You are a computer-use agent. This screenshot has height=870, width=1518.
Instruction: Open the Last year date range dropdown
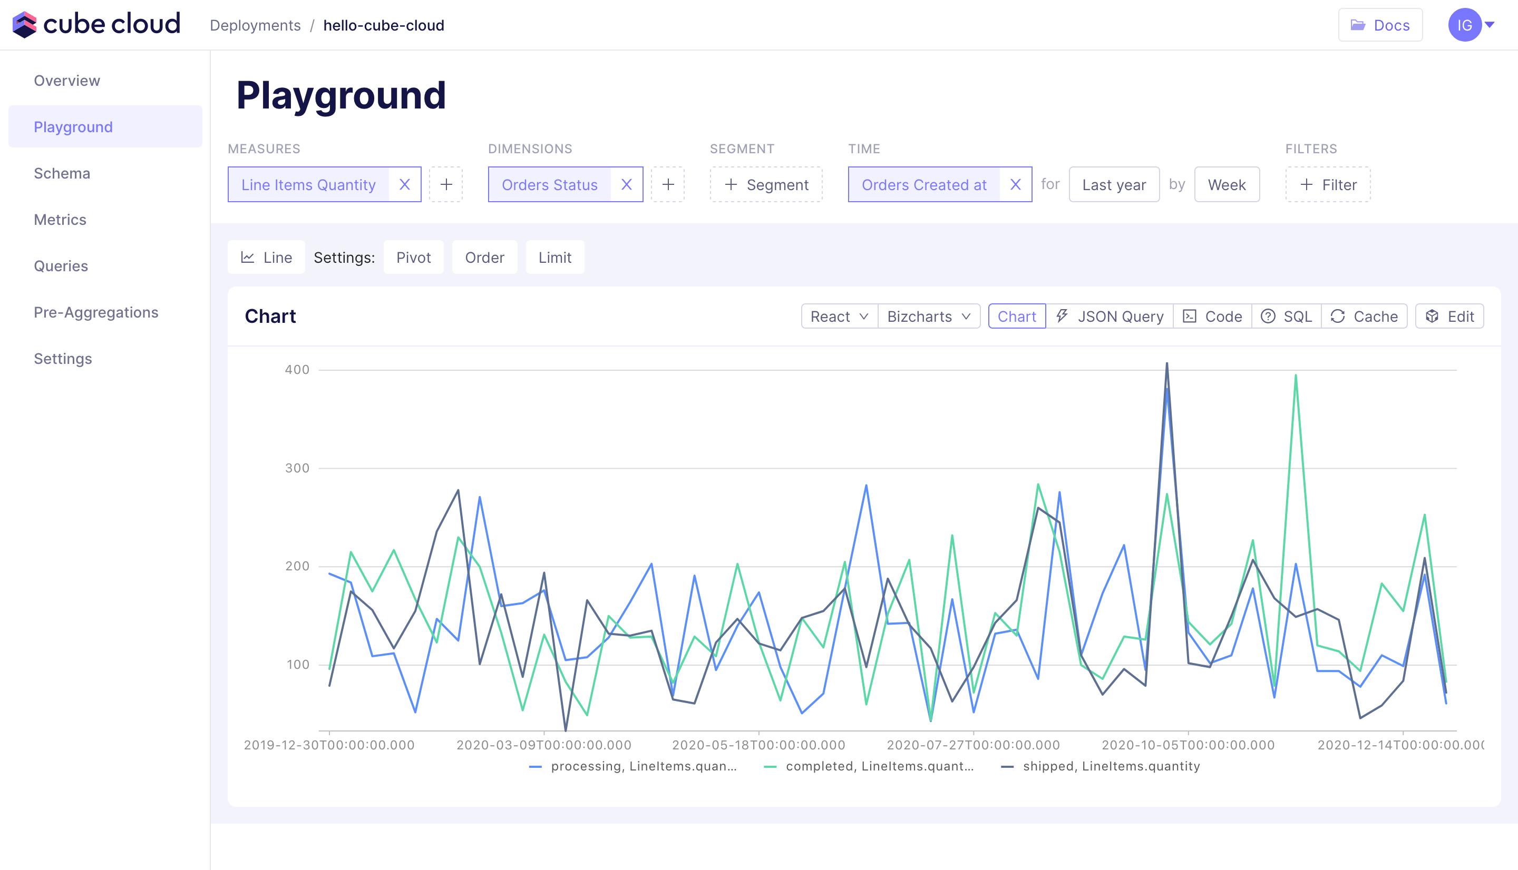click(1113, 185)
